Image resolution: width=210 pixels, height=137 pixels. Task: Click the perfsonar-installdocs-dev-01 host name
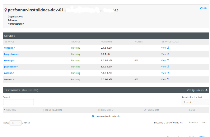point(37,10)
